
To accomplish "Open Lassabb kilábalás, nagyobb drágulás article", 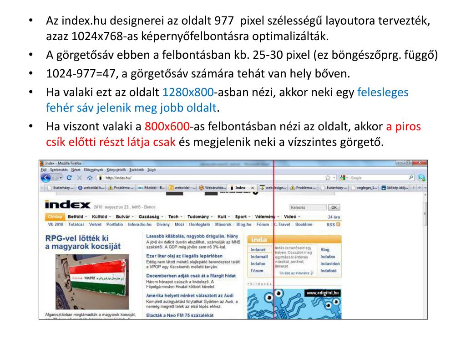I will [192, 236].
